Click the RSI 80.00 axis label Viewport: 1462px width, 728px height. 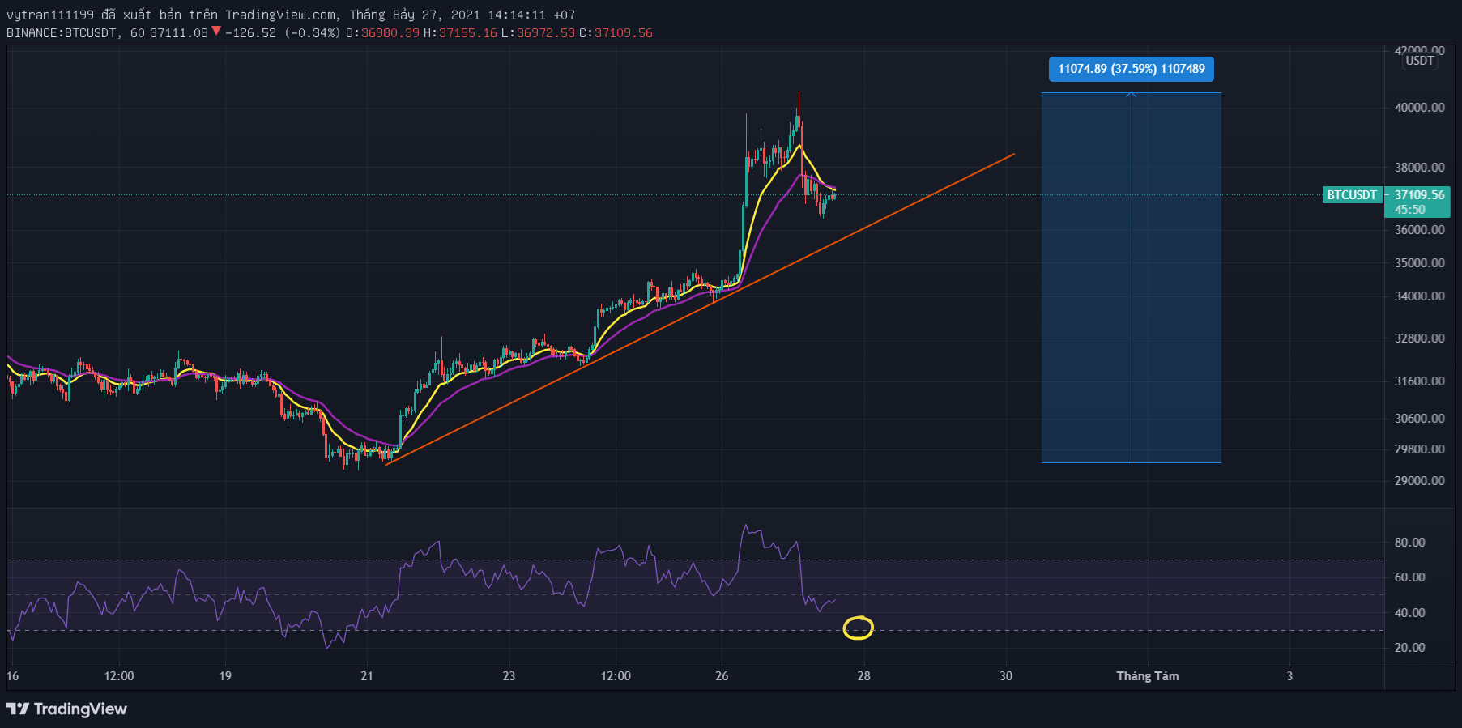tap(1409, 543)
